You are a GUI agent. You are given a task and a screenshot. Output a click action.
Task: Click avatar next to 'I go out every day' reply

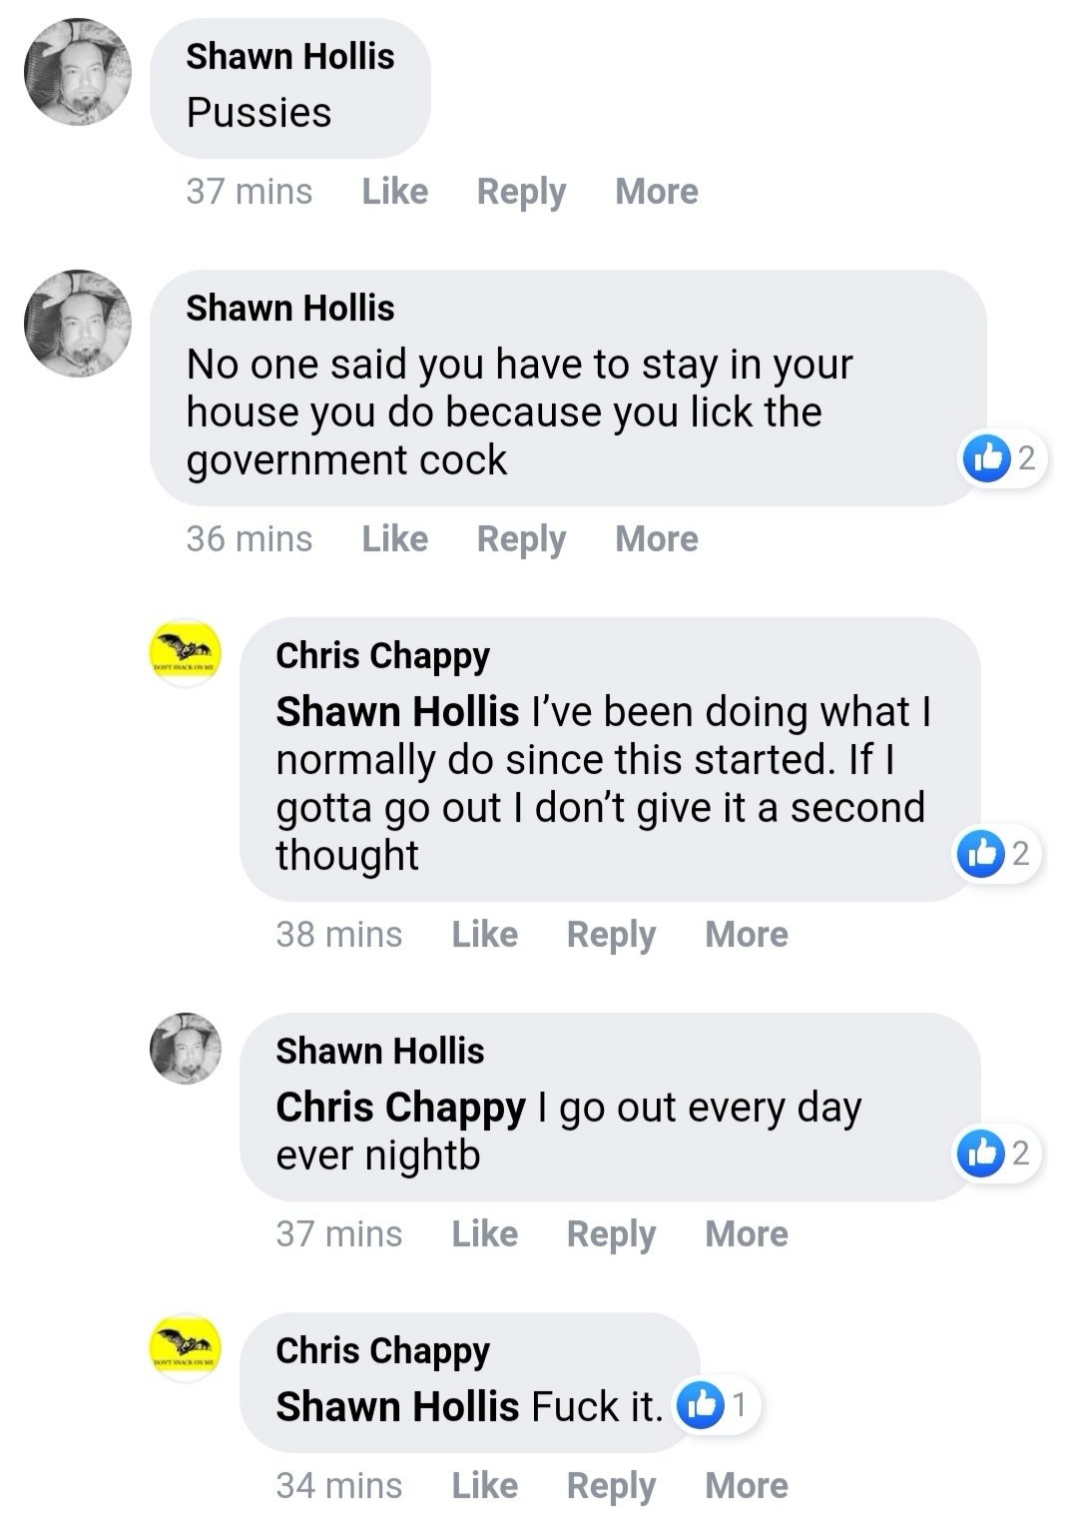(x=185, y=1049)
